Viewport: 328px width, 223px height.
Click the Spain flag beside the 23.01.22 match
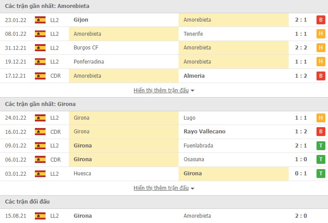tap(40, 20)
